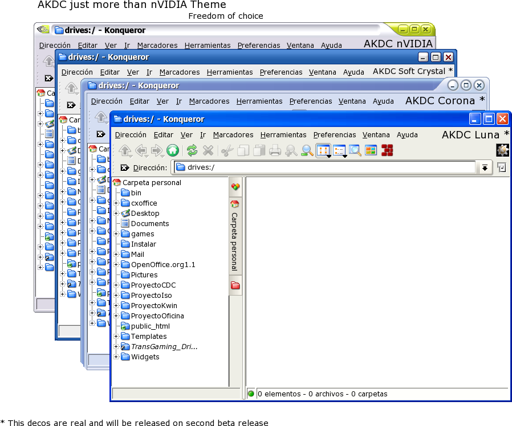Select the Carpeta personal sidebar tab
Viewport: 512px width, 426px height.
[235, 236]
